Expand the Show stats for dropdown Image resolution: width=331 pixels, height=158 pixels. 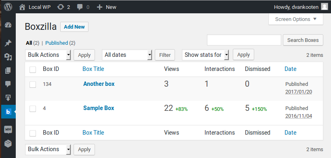tap(205, 55)
